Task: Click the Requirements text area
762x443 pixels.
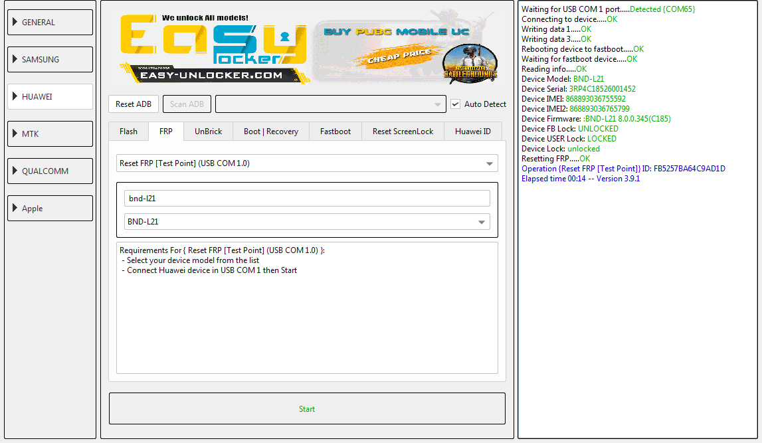Action: [307, 308]
